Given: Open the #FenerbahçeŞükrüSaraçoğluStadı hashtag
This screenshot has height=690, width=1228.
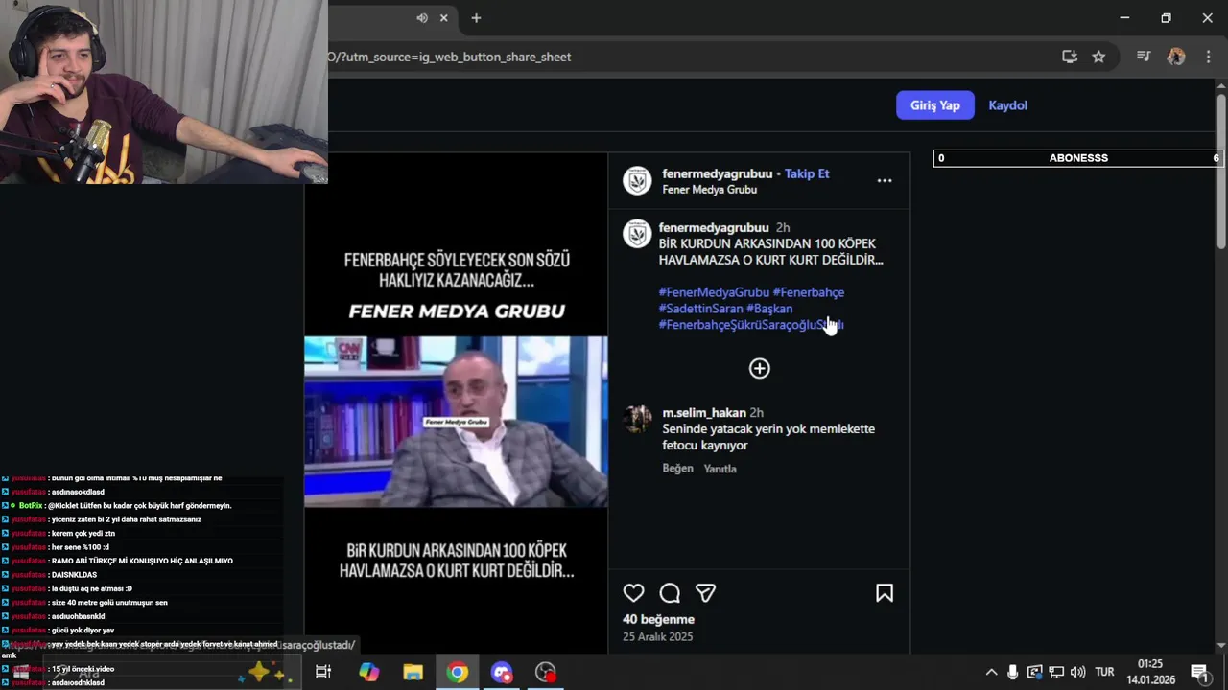Looking at the screenshot, I should click(x=751, y=325).
